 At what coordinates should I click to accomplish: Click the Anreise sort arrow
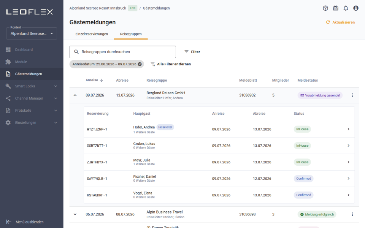pyautogui.click(x=101, y=80)
